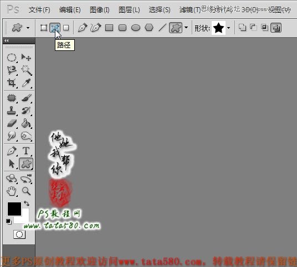Viewport: 297px width, 267px height.
Task: Open the geometry options dropdown arrow
Action: point(186,28)
